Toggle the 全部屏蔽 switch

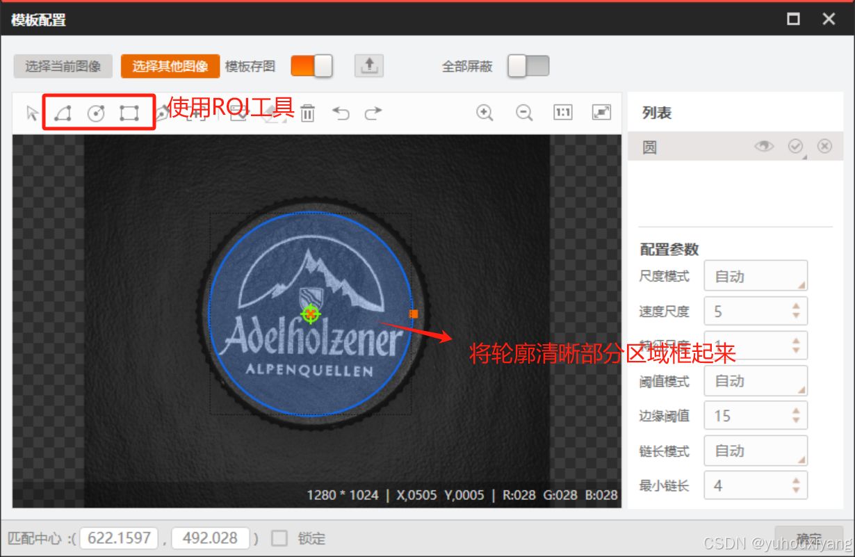528,66
